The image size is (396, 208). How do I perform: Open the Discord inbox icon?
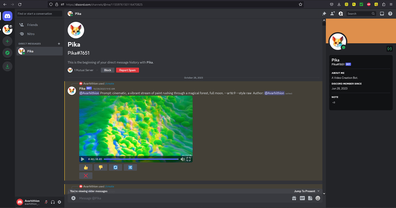382,14
